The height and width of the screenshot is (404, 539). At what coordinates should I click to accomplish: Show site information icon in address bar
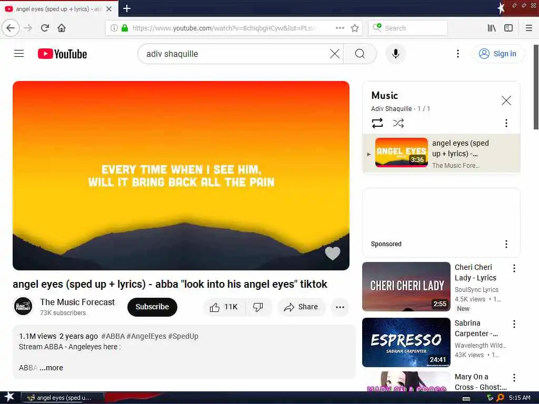[114, 28]
